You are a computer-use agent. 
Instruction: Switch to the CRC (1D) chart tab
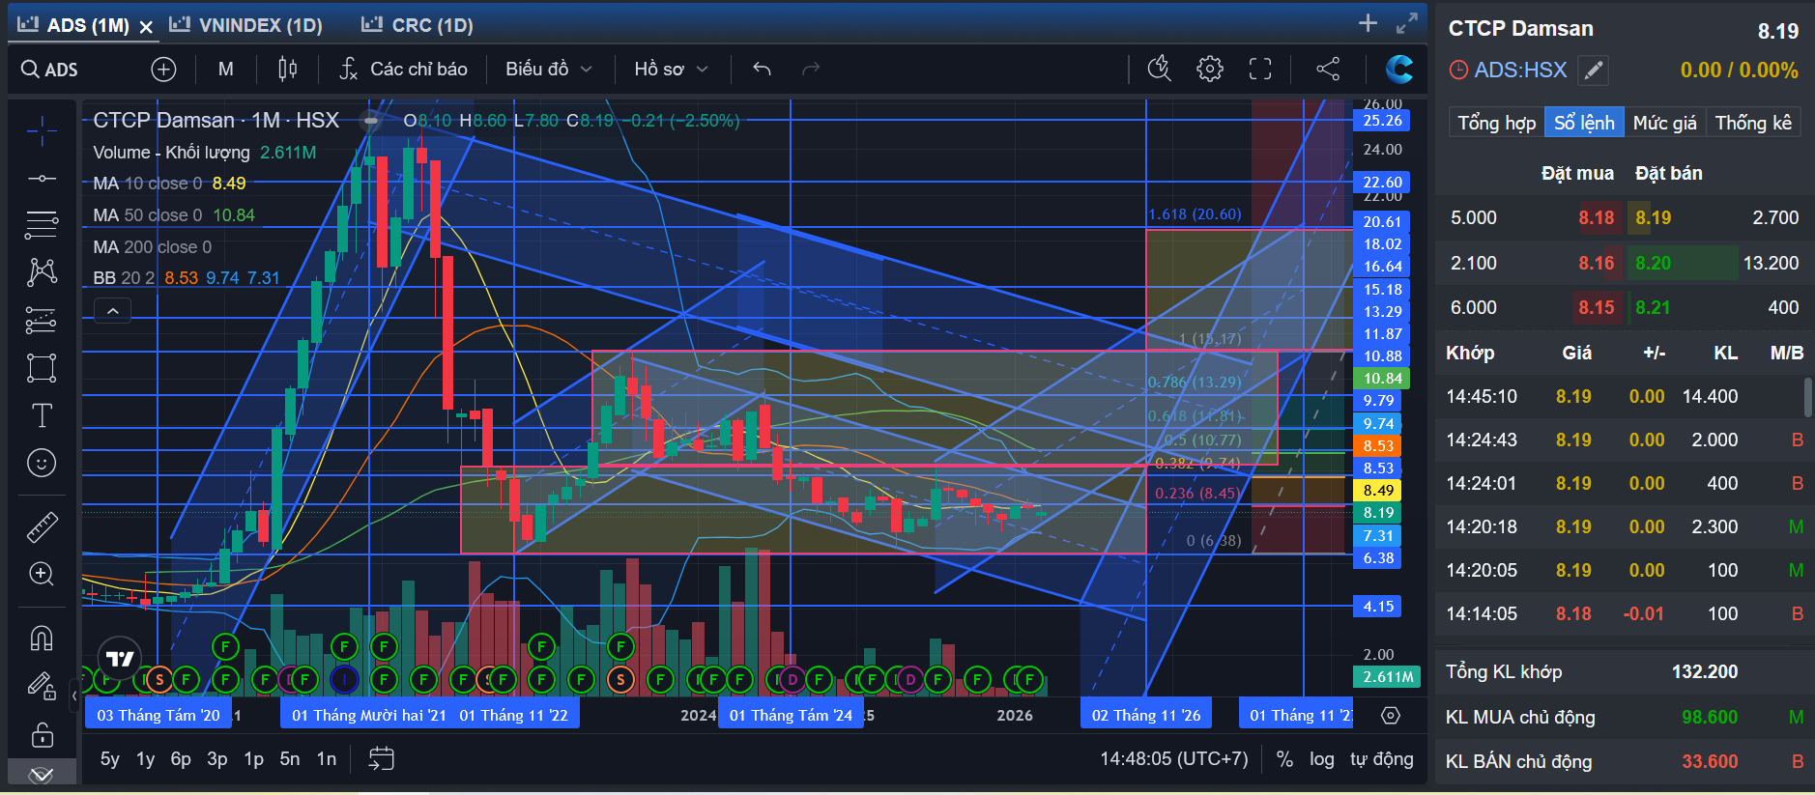pos(418,25)
